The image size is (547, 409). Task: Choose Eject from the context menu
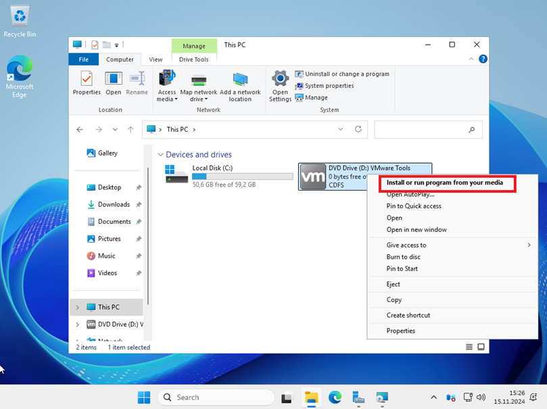click(393, 285)
